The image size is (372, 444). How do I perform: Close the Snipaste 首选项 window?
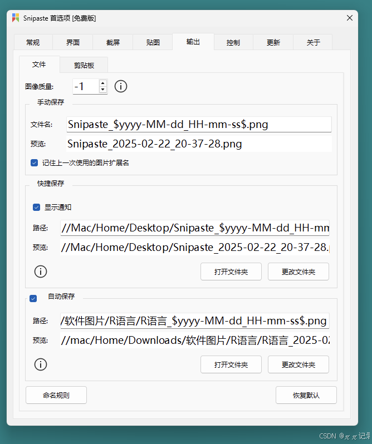click(x=350, y=18)
